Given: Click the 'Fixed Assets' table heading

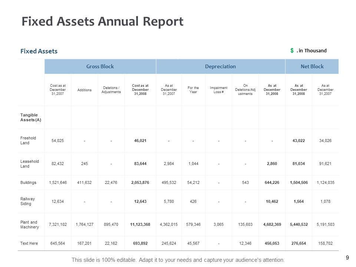Looking at the screenshot, I should [39, 51].
